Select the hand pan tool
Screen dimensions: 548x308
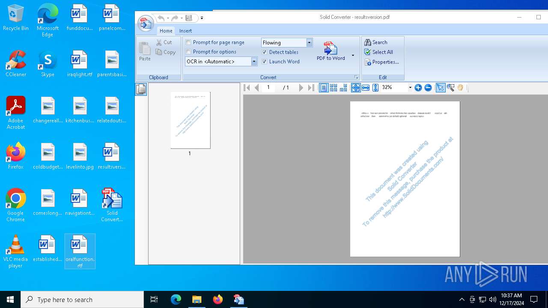460,88
